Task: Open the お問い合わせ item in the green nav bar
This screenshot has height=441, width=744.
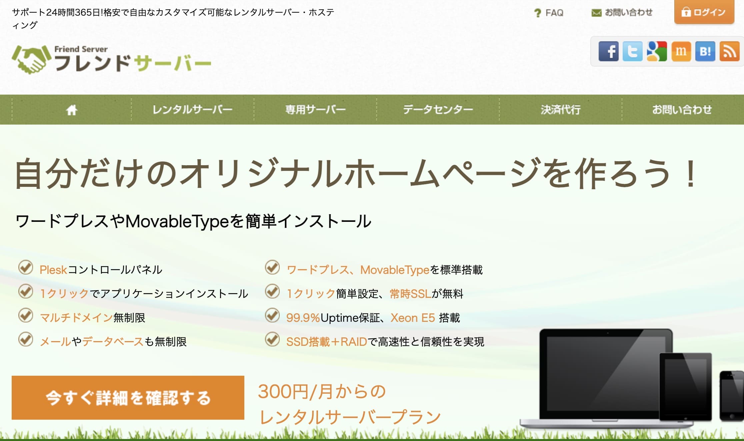Action: (x=682, y=110)
